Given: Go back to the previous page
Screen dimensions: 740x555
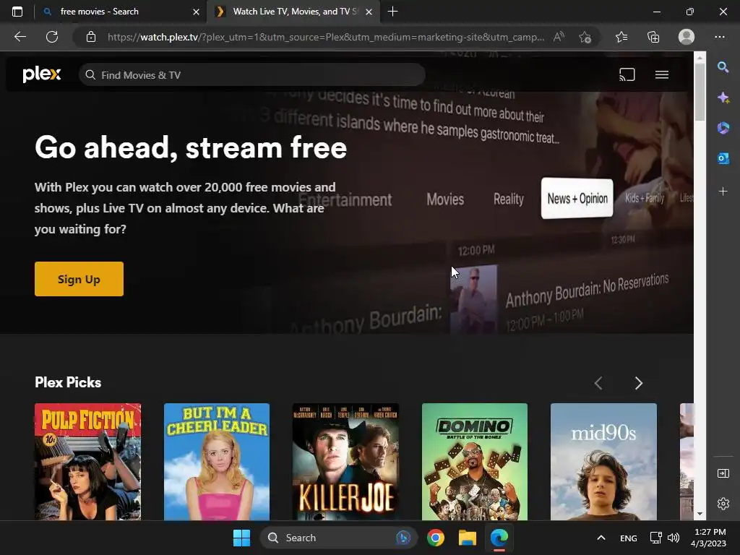Looking at the screenshot, I should (x=20, y=37).
